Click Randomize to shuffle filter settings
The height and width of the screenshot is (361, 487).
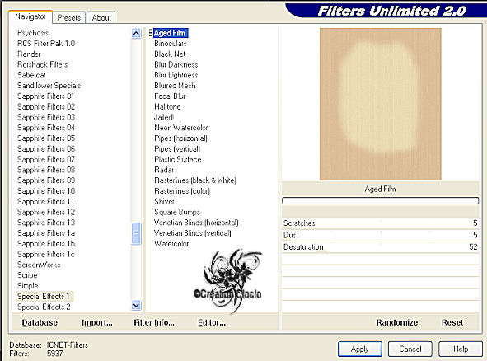pos(397,322)
